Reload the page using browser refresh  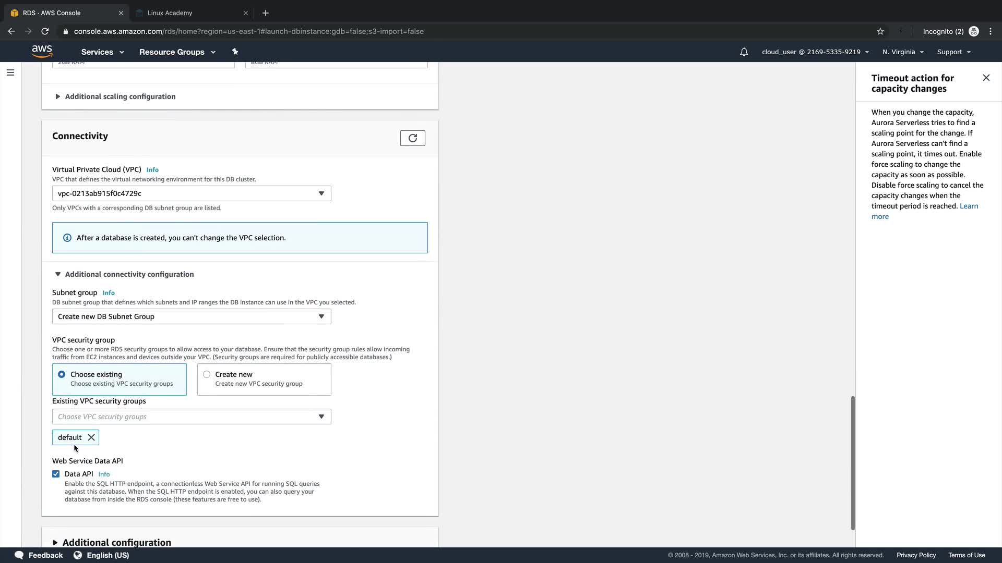[x=45, y=31]
